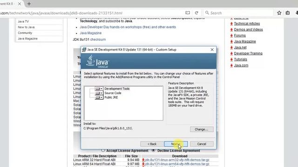Select Accept License Agreement radio button

pyautogui.click(x=103, y=150)
